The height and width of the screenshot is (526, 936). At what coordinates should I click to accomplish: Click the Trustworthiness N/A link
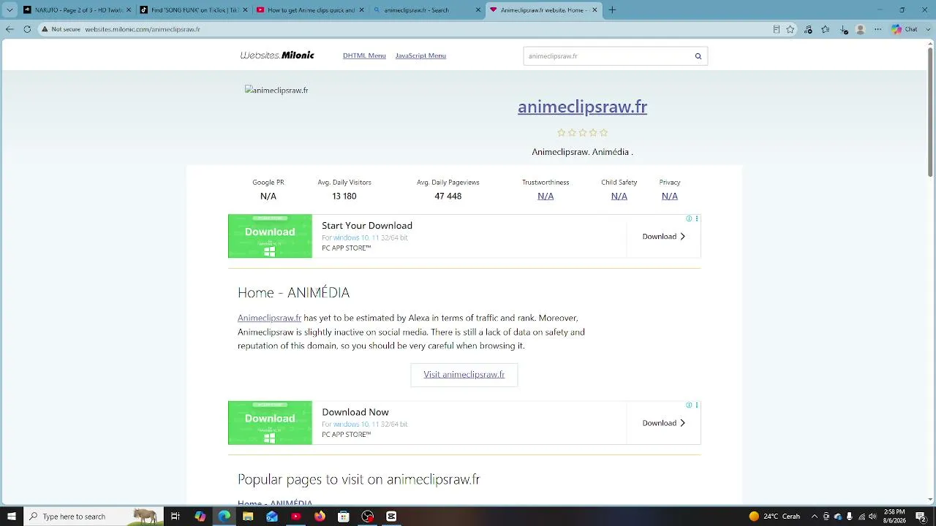[546, 196]
